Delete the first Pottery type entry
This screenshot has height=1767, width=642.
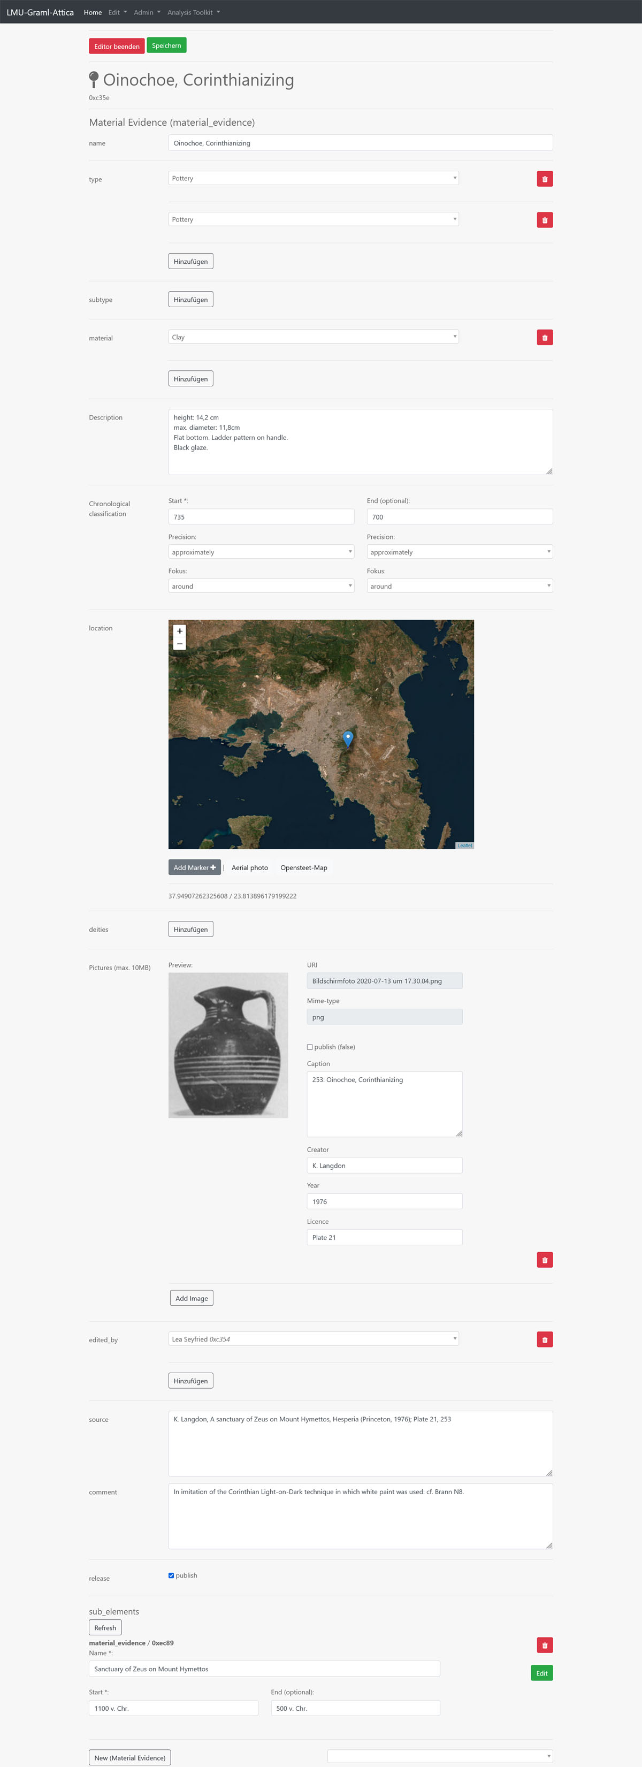[x=545, y=179]
